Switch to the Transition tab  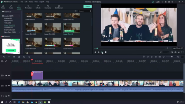tap(28, 7)
